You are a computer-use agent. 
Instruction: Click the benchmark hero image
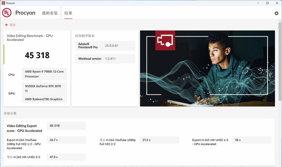[207, 68]
